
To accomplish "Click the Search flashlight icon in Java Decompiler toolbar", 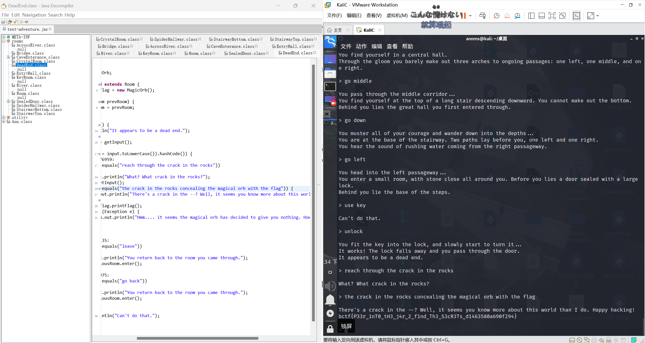I will (x=15, y=22).
